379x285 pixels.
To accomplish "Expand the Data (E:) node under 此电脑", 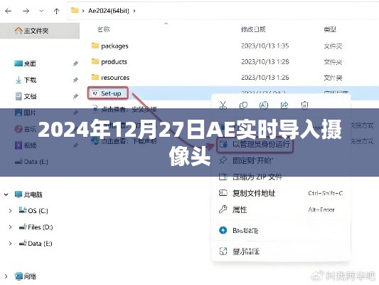I will tap(10, 244).
